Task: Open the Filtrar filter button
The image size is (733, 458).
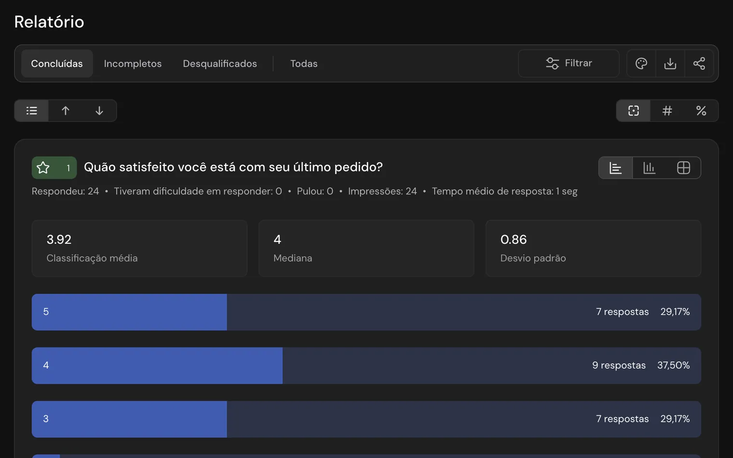Action: [569, 64]
